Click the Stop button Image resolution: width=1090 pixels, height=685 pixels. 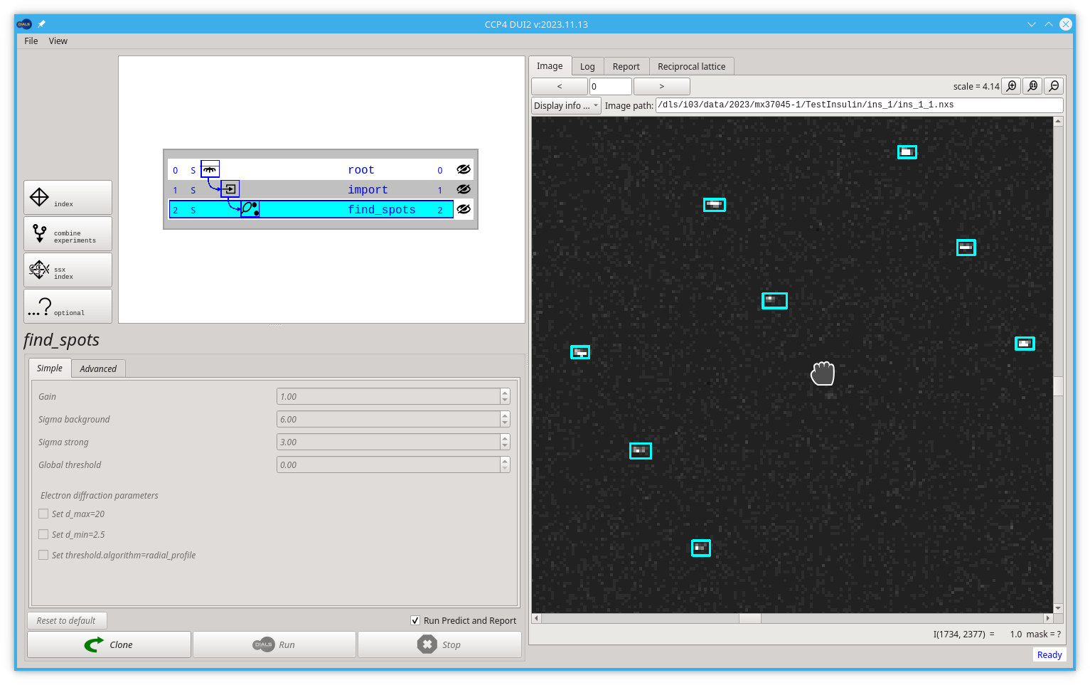(439, 644)
